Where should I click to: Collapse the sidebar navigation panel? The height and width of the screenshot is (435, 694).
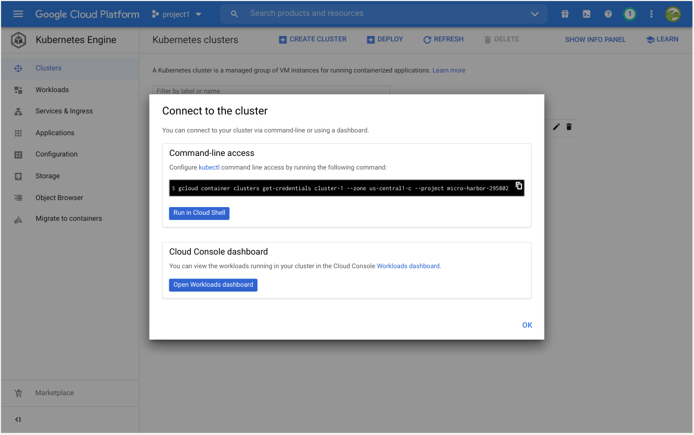point(18,420)
